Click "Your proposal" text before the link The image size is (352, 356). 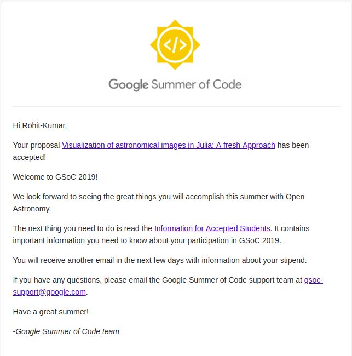pyautogui.click(x=36, y=145)
